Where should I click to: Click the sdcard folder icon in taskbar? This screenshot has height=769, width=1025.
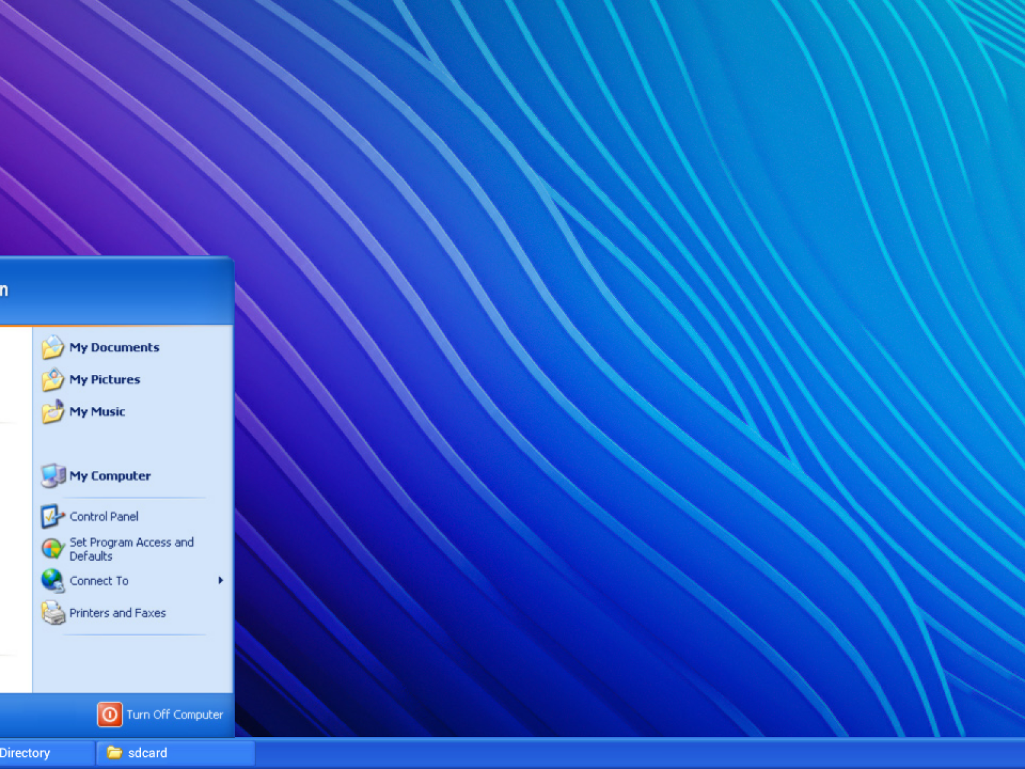[115, 753]
